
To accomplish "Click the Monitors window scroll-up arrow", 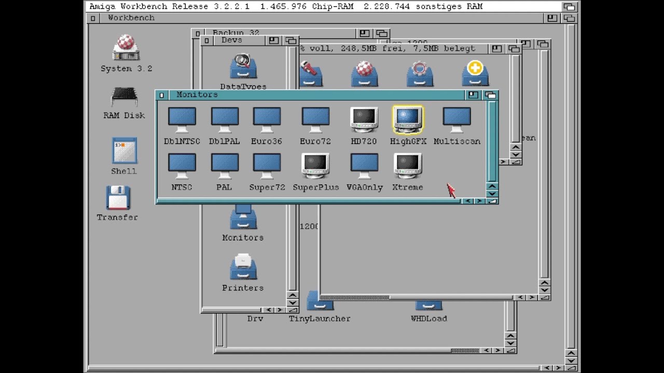I will [x=492, y=186].
